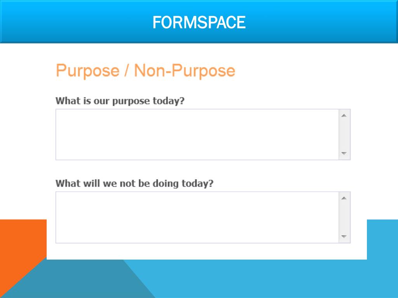Click the slash between Purpose and Non-Purpose
Screen dimensions: 398x298
127,71
